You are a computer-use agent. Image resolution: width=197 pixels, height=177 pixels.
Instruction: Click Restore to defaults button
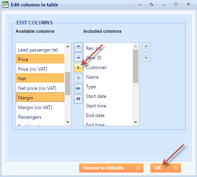click(111, 168)
